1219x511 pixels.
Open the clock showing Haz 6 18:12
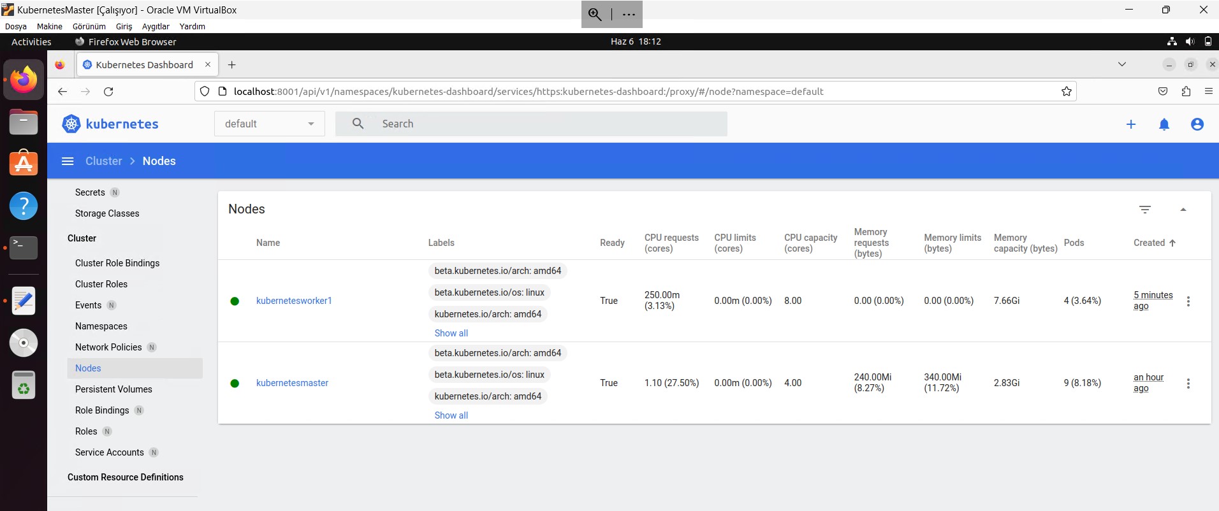(x=636, y=41)
